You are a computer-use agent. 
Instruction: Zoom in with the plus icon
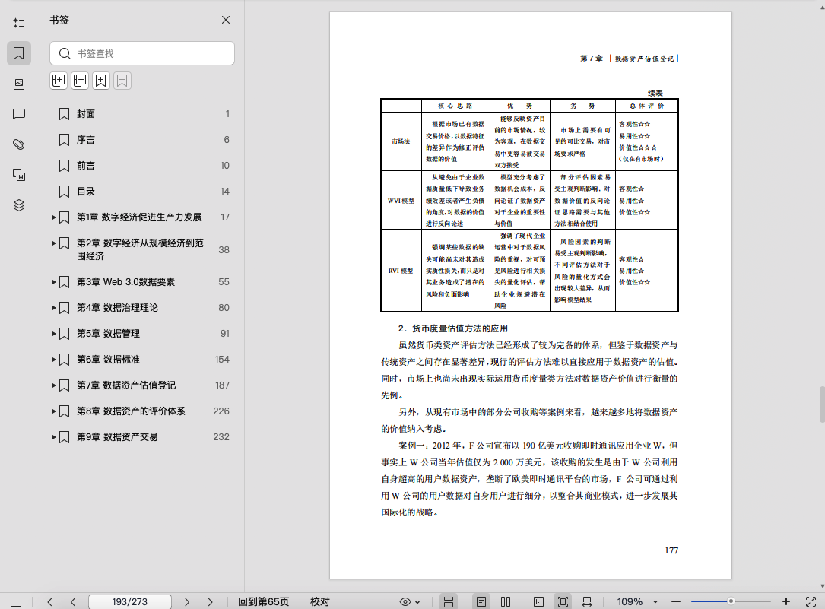(786, 601)
